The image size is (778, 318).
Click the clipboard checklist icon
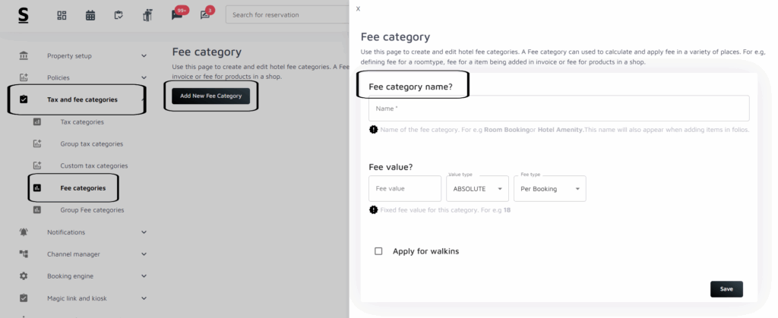(x=119, y=15)
